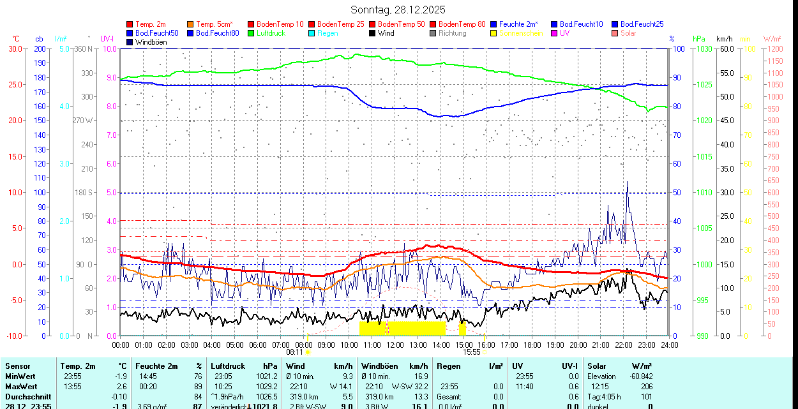Image resolution: width=798 pixels, height=409 pixels.
Task: Click the sunset icon next to 15:55
Action: 484,352
